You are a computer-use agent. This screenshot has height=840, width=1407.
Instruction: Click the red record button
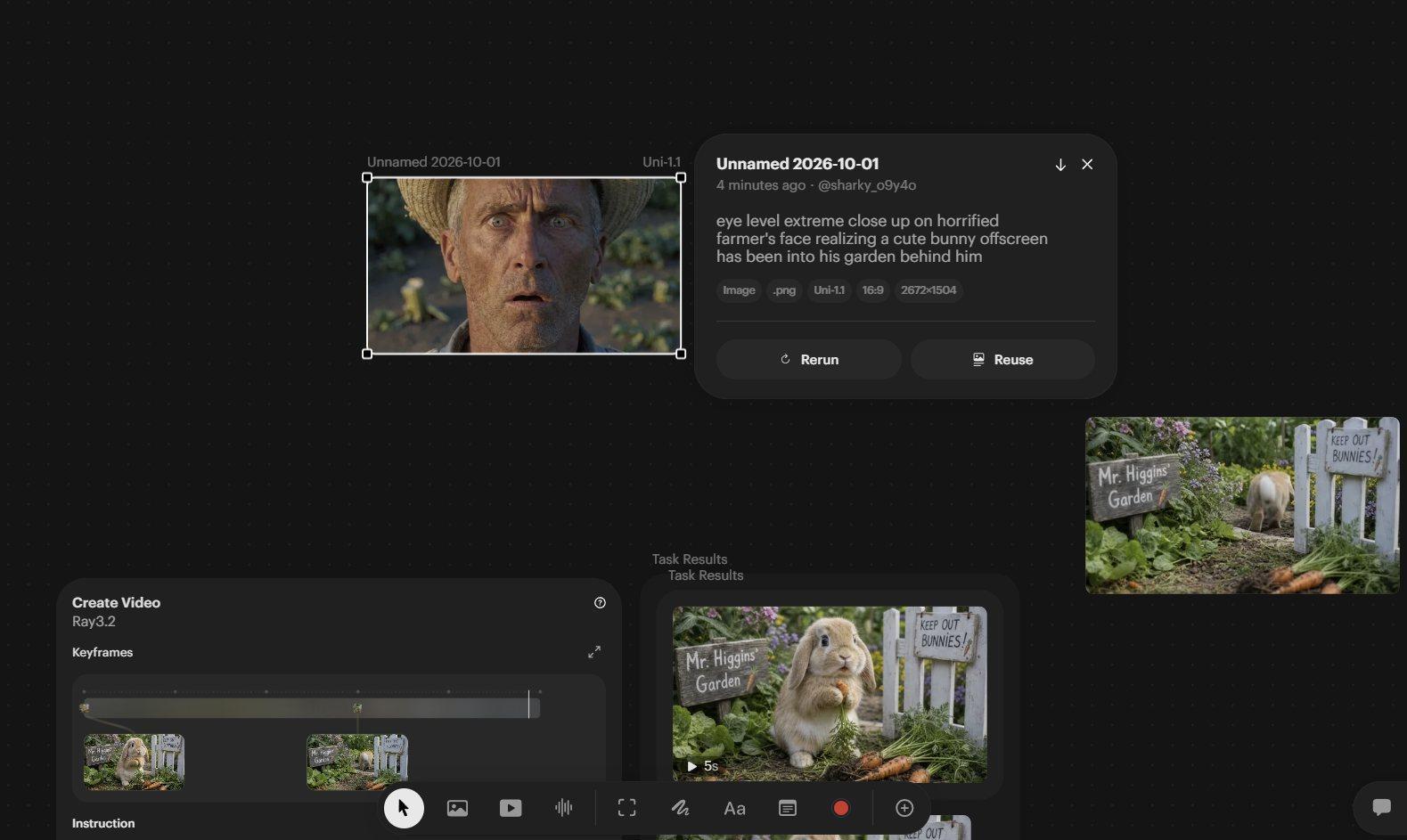[x=841, y=808]
